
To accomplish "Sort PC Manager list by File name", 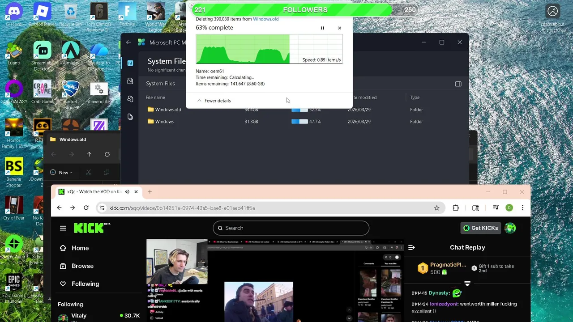I will 155,97.
